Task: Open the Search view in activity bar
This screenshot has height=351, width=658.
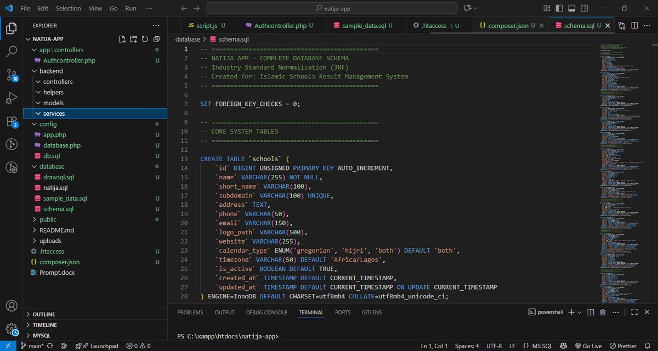Action: pyautogui.click(x=11, y=52)
